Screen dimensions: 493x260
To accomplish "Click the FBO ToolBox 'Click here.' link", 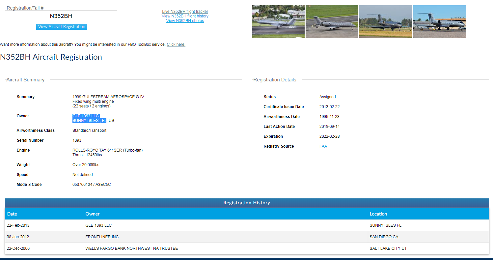I will (x=176, y=44).
